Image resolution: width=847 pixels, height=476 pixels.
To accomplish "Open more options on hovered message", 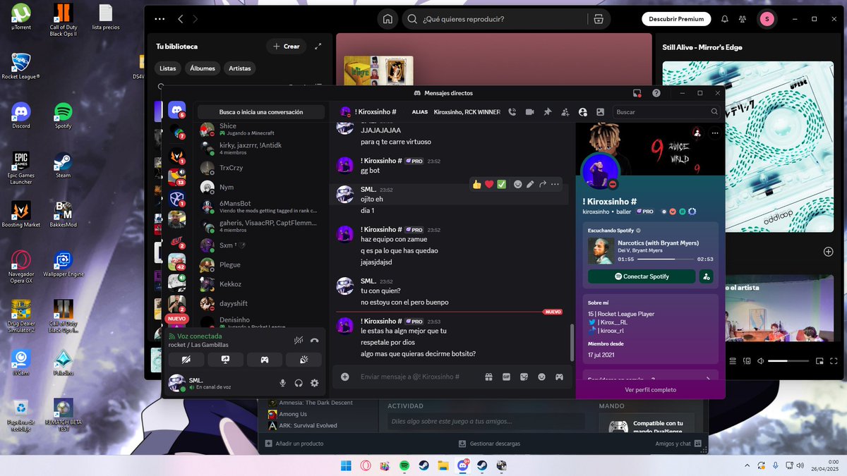I will point(555,184).
